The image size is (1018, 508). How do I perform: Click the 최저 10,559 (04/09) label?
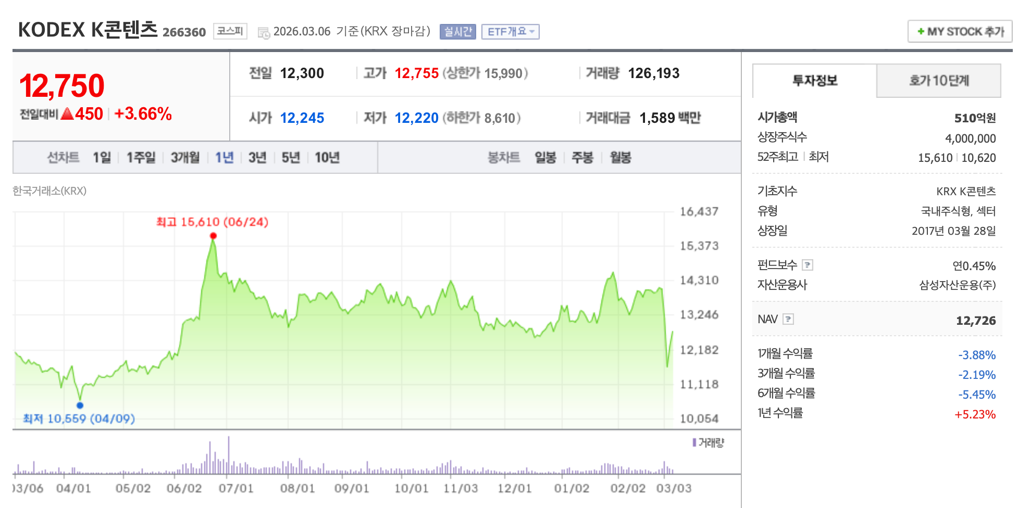(x=79, y=418)
